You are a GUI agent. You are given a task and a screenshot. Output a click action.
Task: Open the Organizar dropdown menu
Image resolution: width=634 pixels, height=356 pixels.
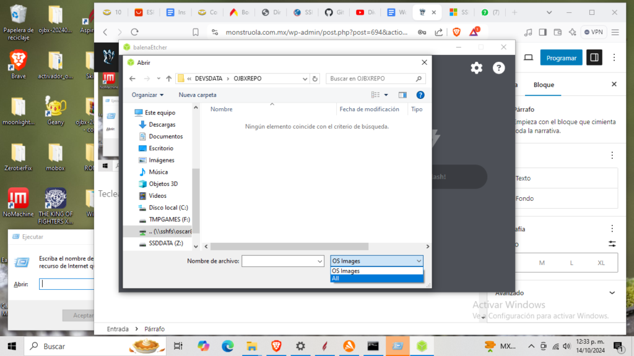pos(147,95)
